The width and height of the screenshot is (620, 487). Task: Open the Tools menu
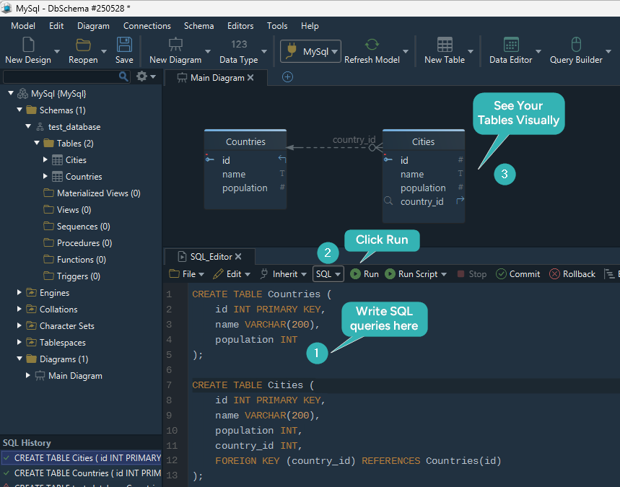(x=277, y=26)
